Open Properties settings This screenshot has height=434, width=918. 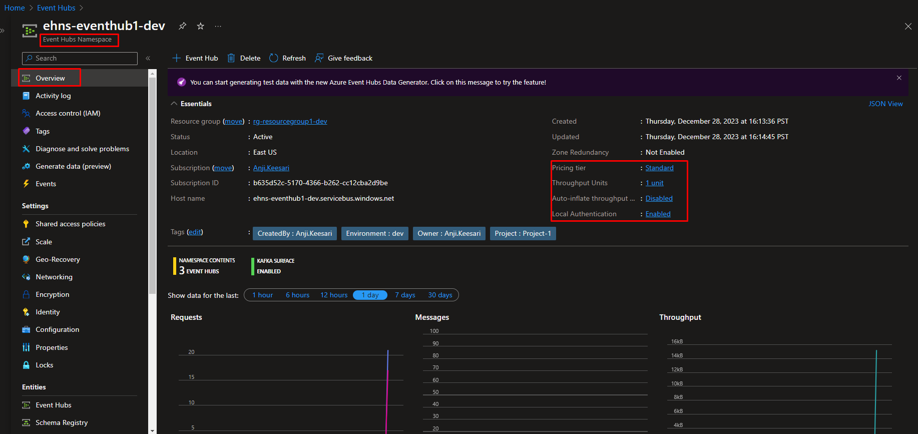pos(80,347)
